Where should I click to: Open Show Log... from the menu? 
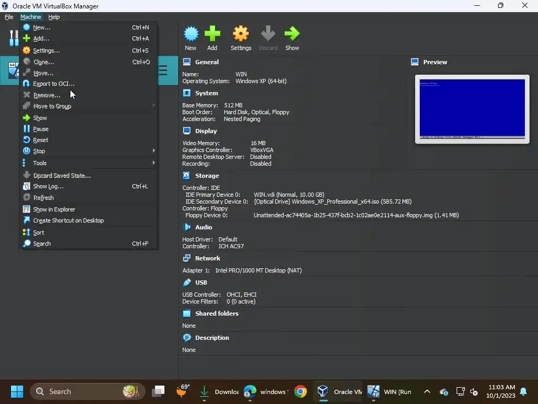88,186
